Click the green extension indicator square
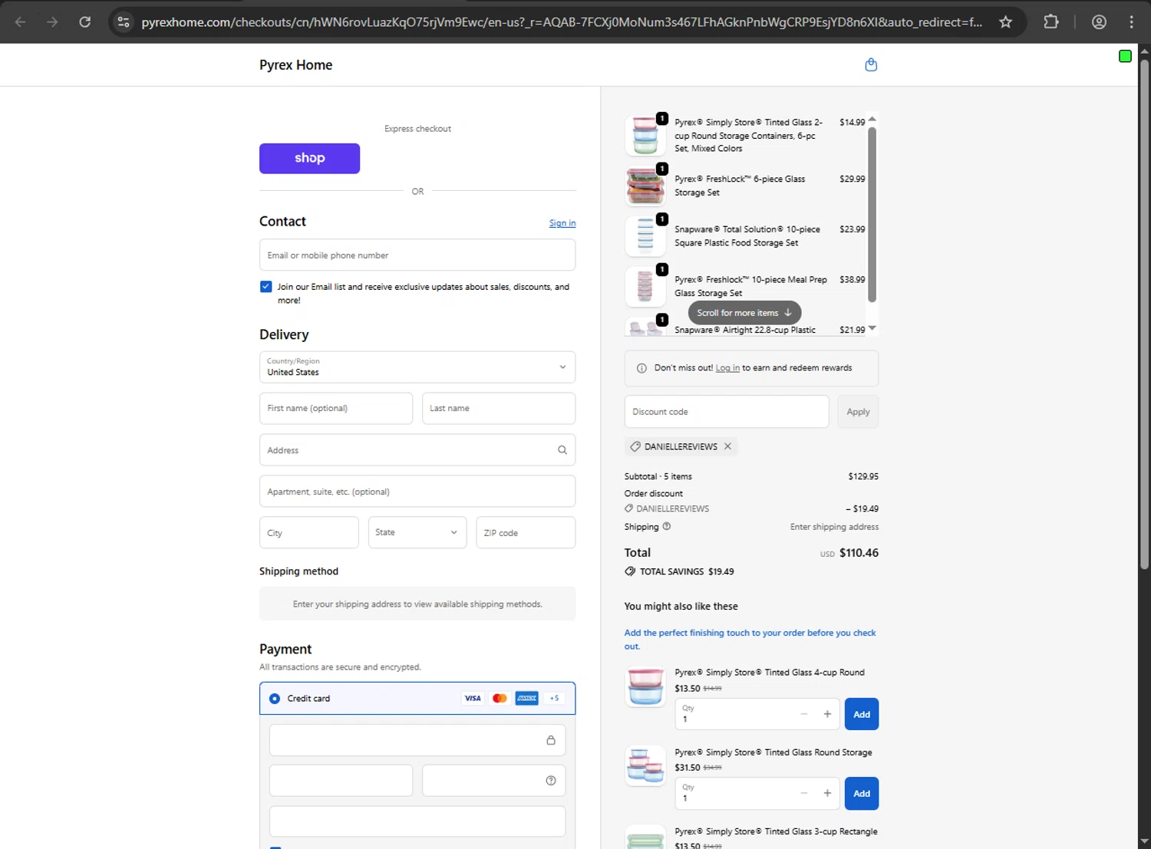The height and width of the screenshot is (849, 1151). (1125, 56)
